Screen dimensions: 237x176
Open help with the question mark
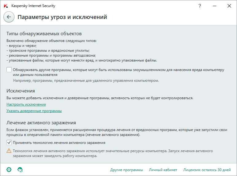pos(200,6)
